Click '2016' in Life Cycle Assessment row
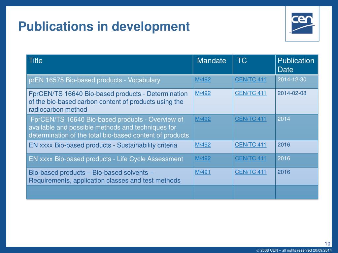Image resolution: width=338 pixels, height=253 pixels. click(284, 158)
